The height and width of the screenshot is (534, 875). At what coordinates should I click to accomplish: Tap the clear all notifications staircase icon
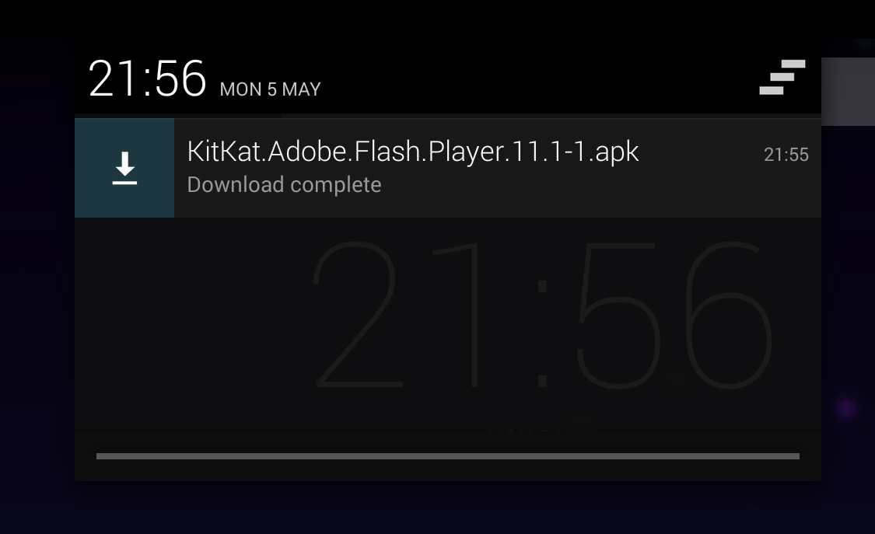[x=782, y=77]
